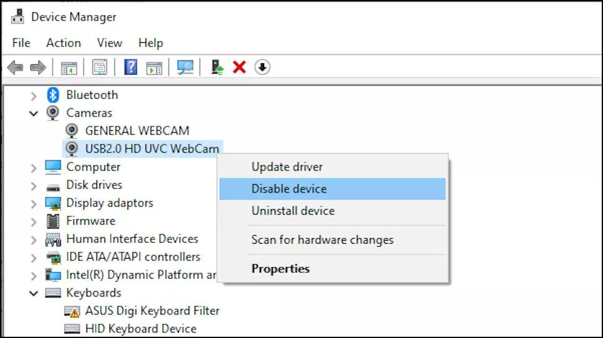
Task: Open the Action menu
Action: pos(63,43)
